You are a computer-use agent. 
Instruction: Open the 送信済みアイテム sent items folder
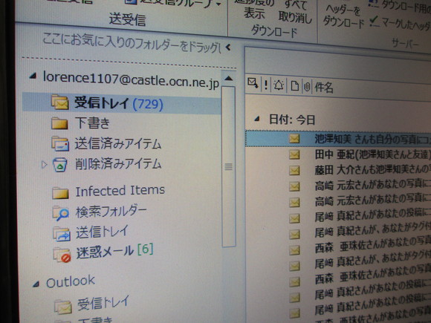pos(118,143)
